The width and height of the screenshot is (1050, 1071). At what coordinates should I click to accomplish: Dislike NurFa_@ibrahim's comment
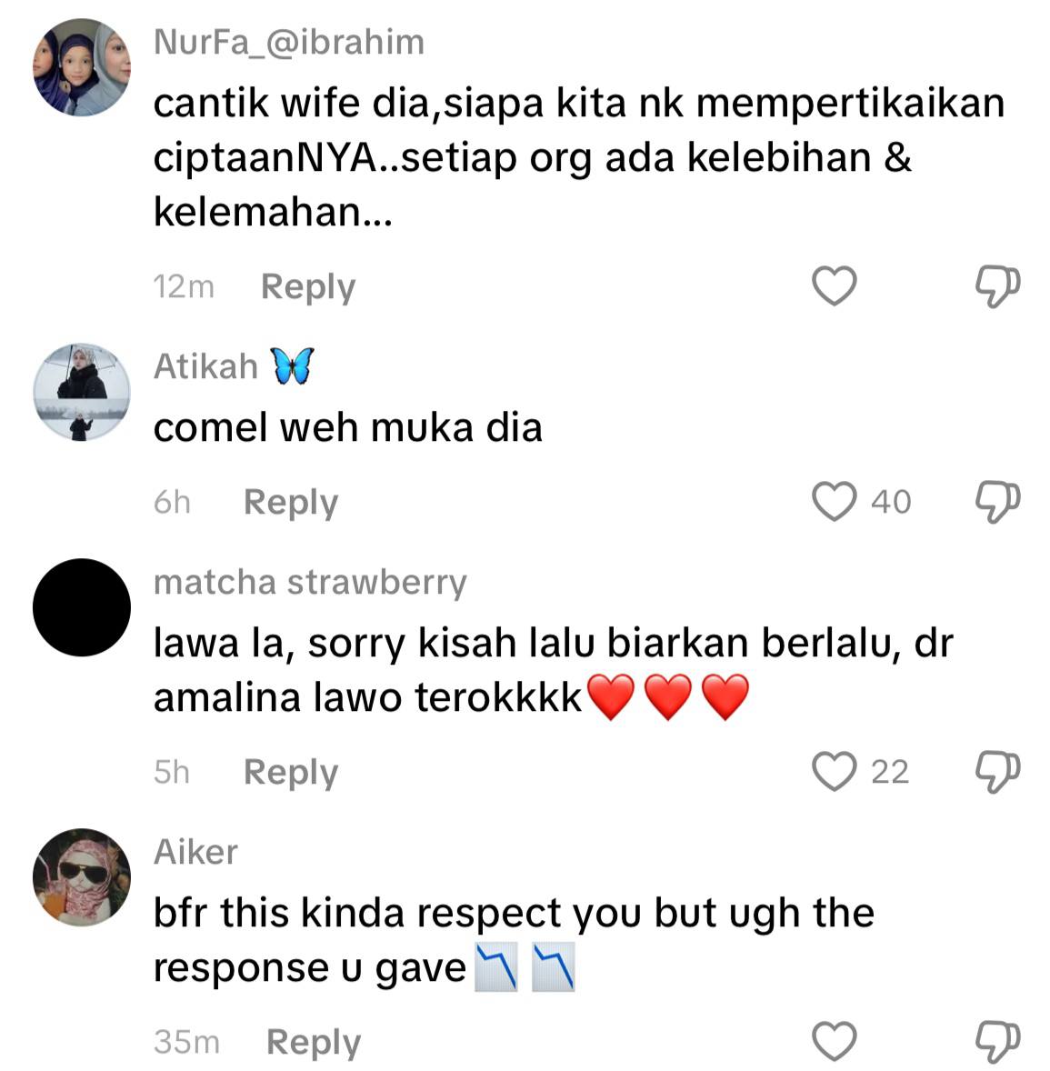tap(997, 286)
